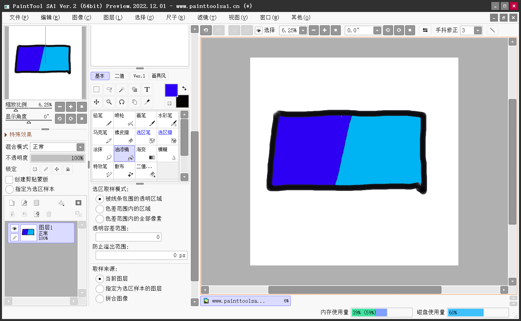Zoom in with navigator plus button

(x=71, y=107)
